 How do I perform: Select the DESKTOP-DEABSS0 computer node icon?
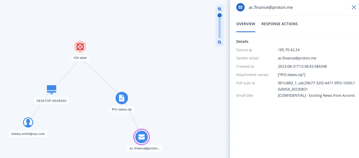[x=51, y=89]
